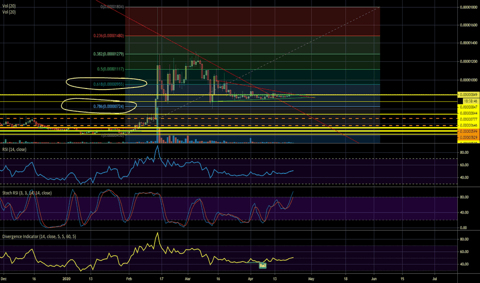Click the 'Jun' label on the time axis

pyautogui.click(x=374, y=279)
